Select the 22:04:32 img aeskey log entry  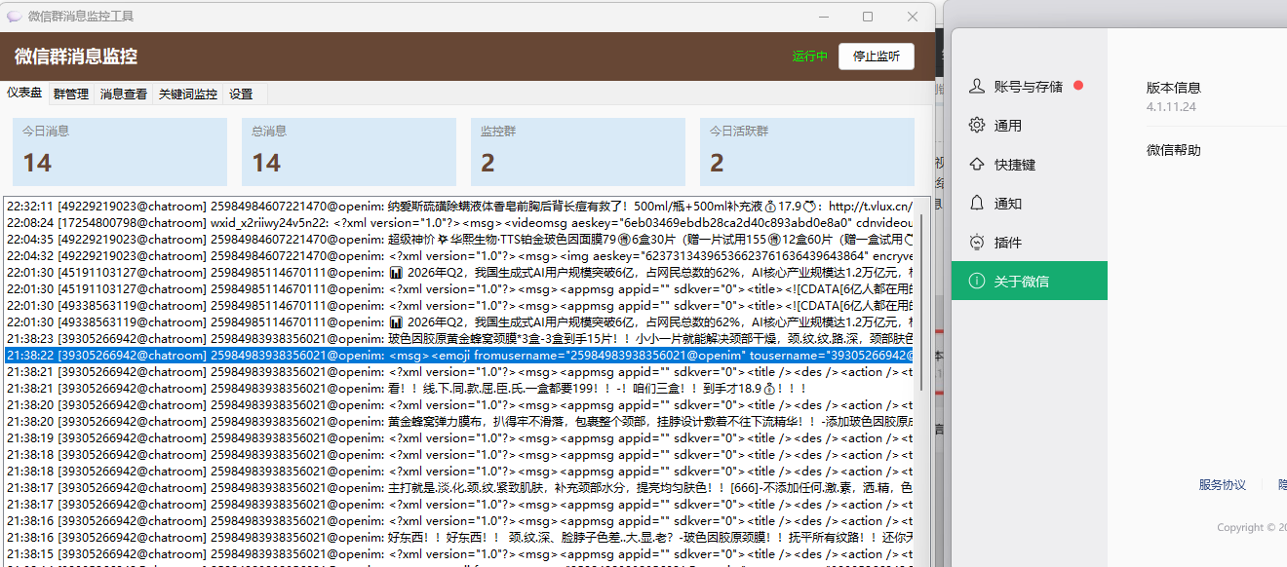coord(459,255)
